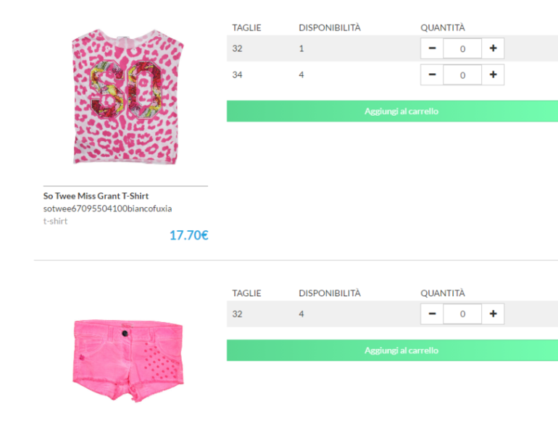Click plus icon for size 34 T-shirt
The width and height of the screenshot is (558, 425).
(x=493, y=75)
